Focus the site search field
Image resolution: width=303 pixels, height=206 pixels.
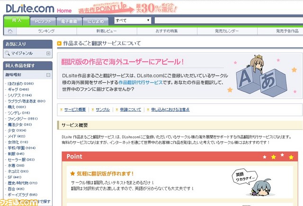tap(229, 20)
